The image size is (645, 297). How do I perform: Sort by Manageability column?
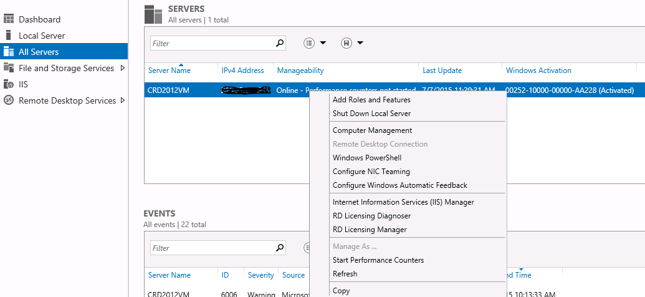(x=300, y=71)
